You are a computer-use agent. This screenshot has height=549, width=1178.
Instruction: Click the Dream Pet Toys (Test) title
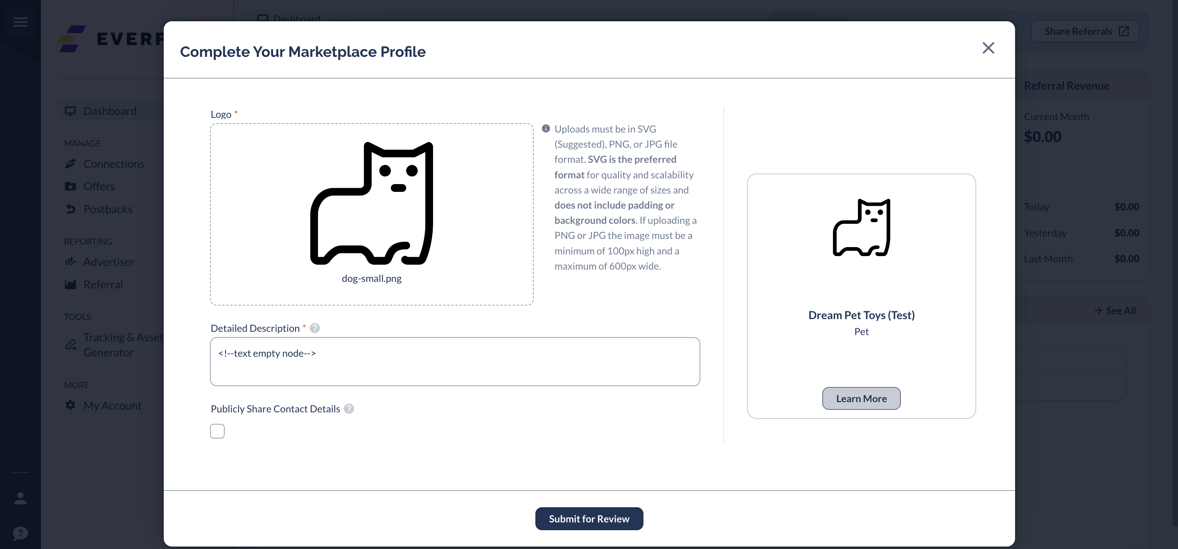861,315
